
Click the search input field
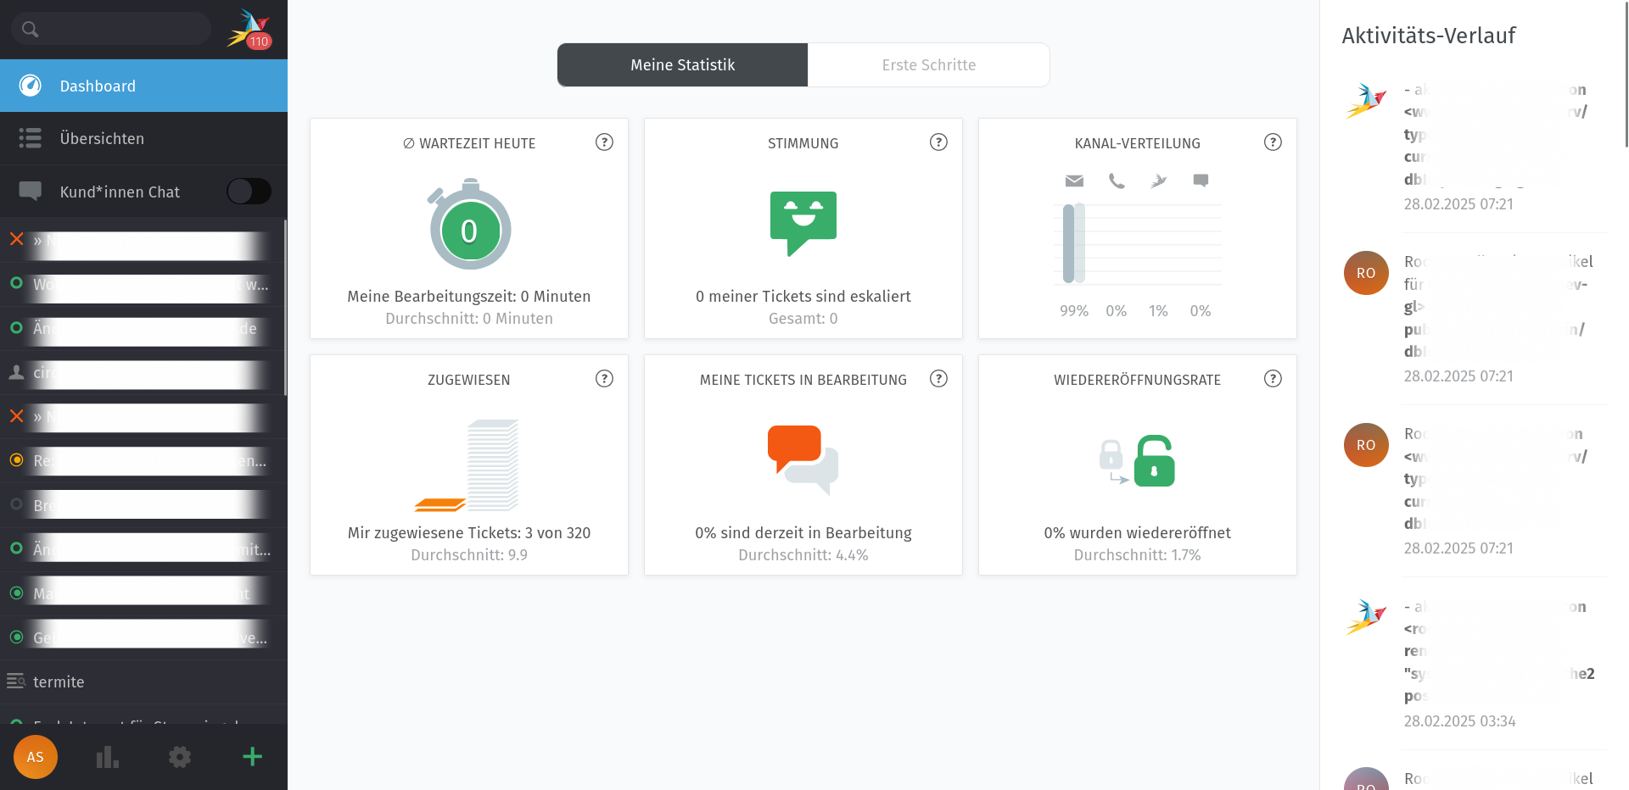coord(119,29)
